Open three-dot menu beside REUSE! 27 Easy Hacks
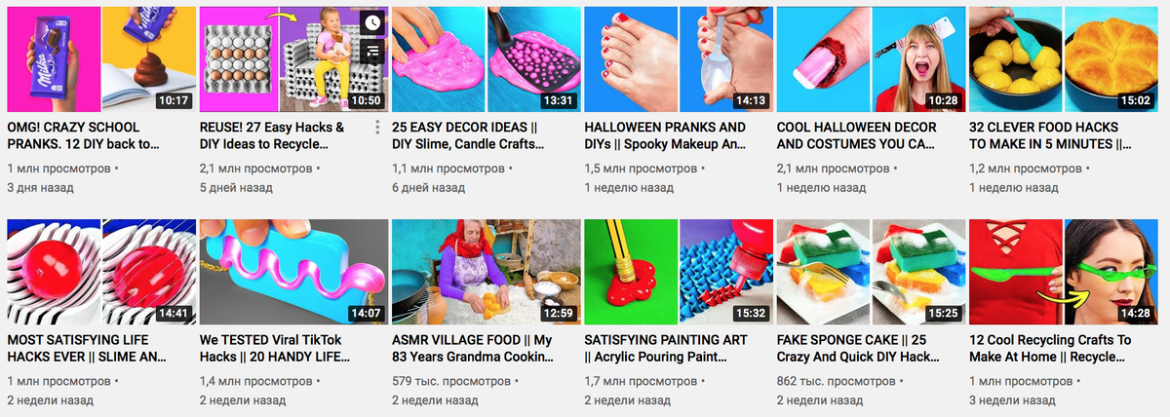The image size is (1170, 417). coord(377,128)
